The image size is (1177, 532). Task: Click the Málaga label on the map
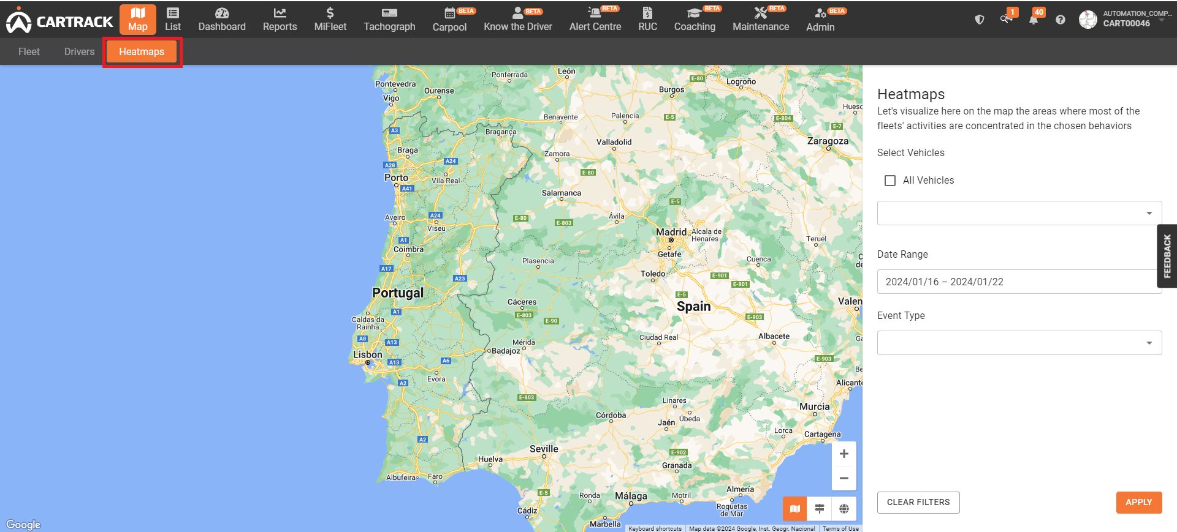[x=631, y=496]
